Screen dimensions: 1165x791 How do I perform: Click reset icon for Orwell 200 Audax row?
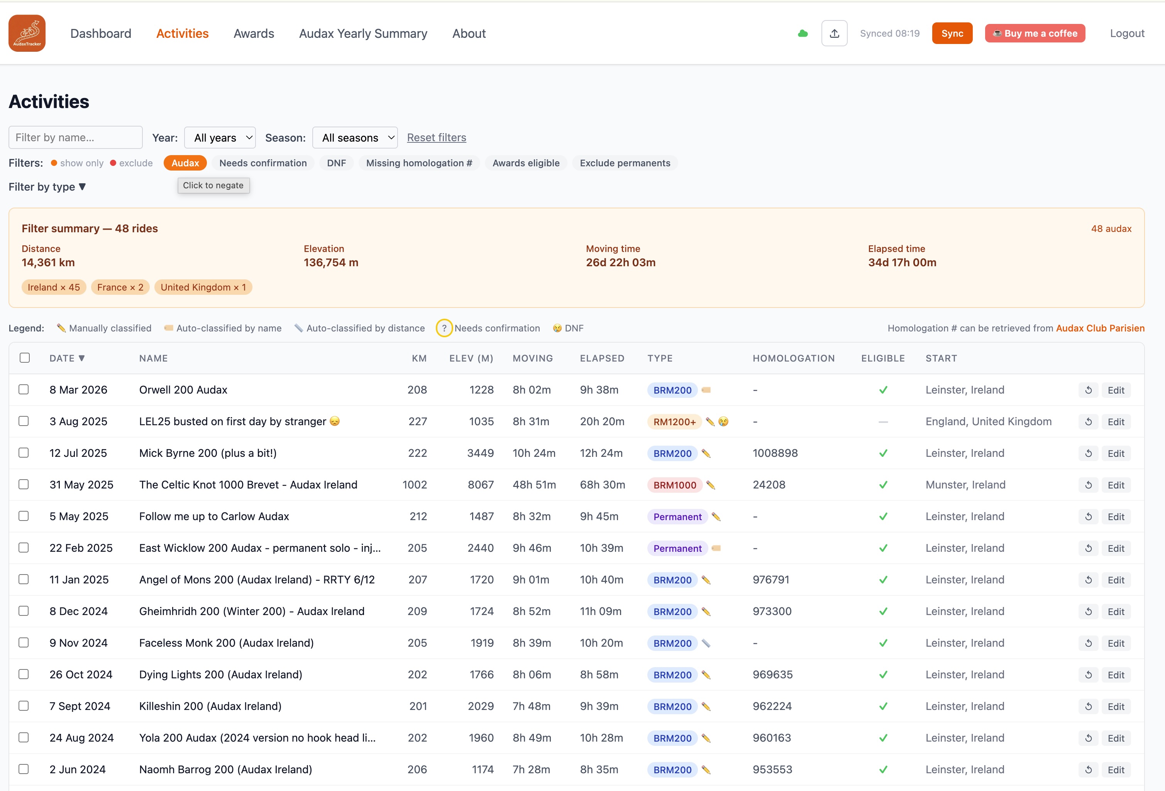tap(1088, 390)
